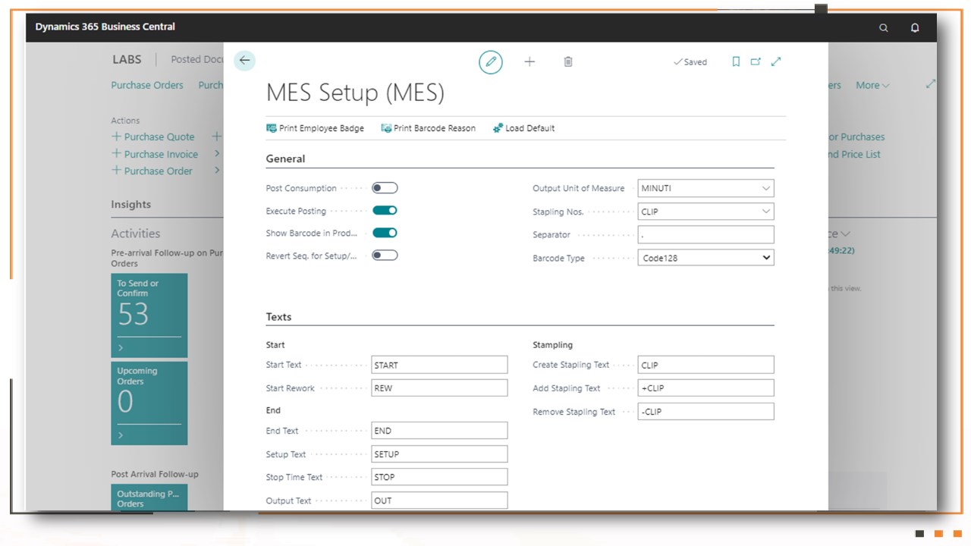The image size is (971, 546).
Task: Click the plus icon beside Purchase Quote
Action: point(116,136)
